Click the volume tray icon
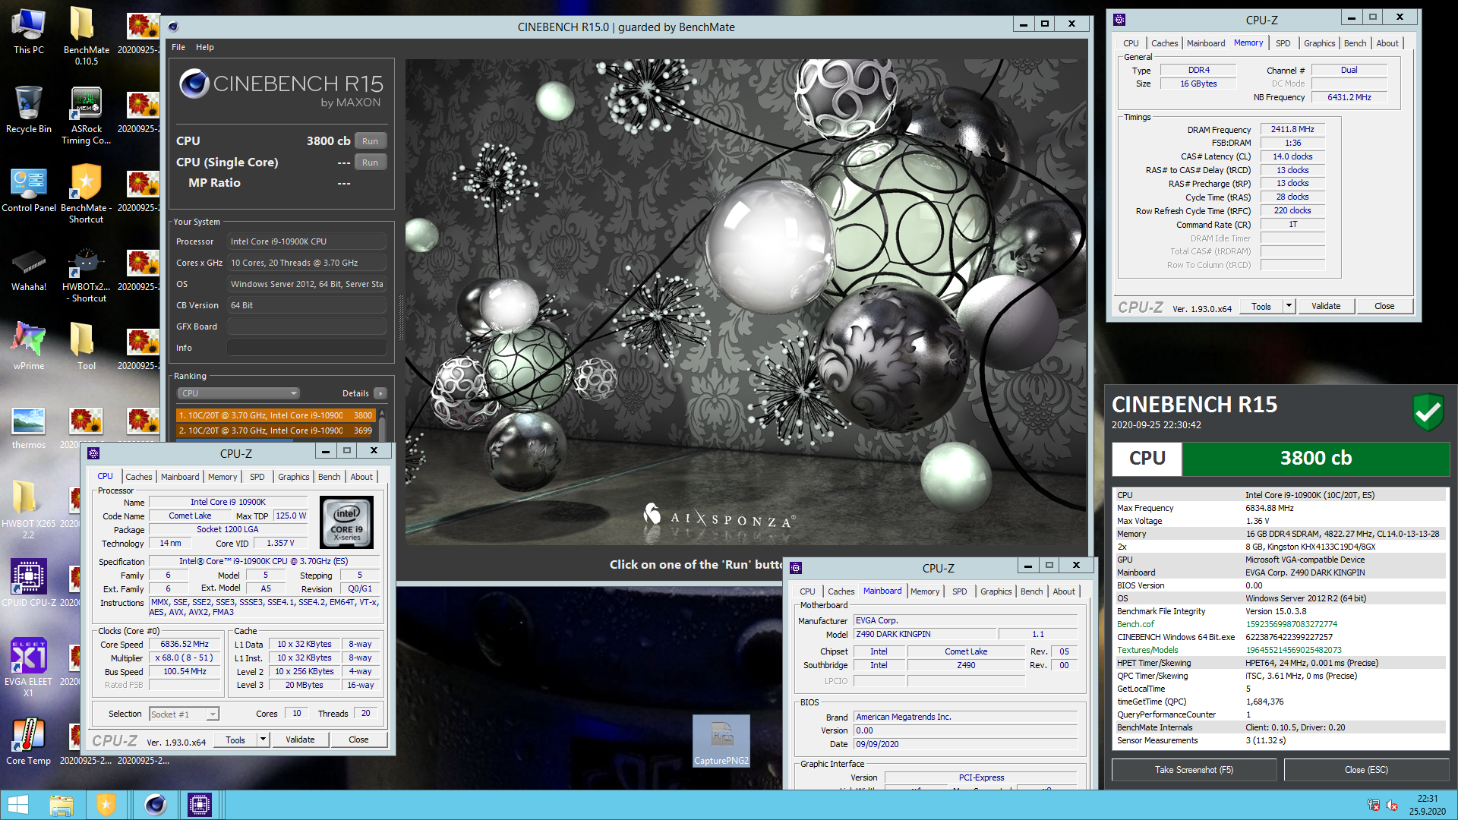The width and height of the screenshot is (1458, 820). [1392, 805]
